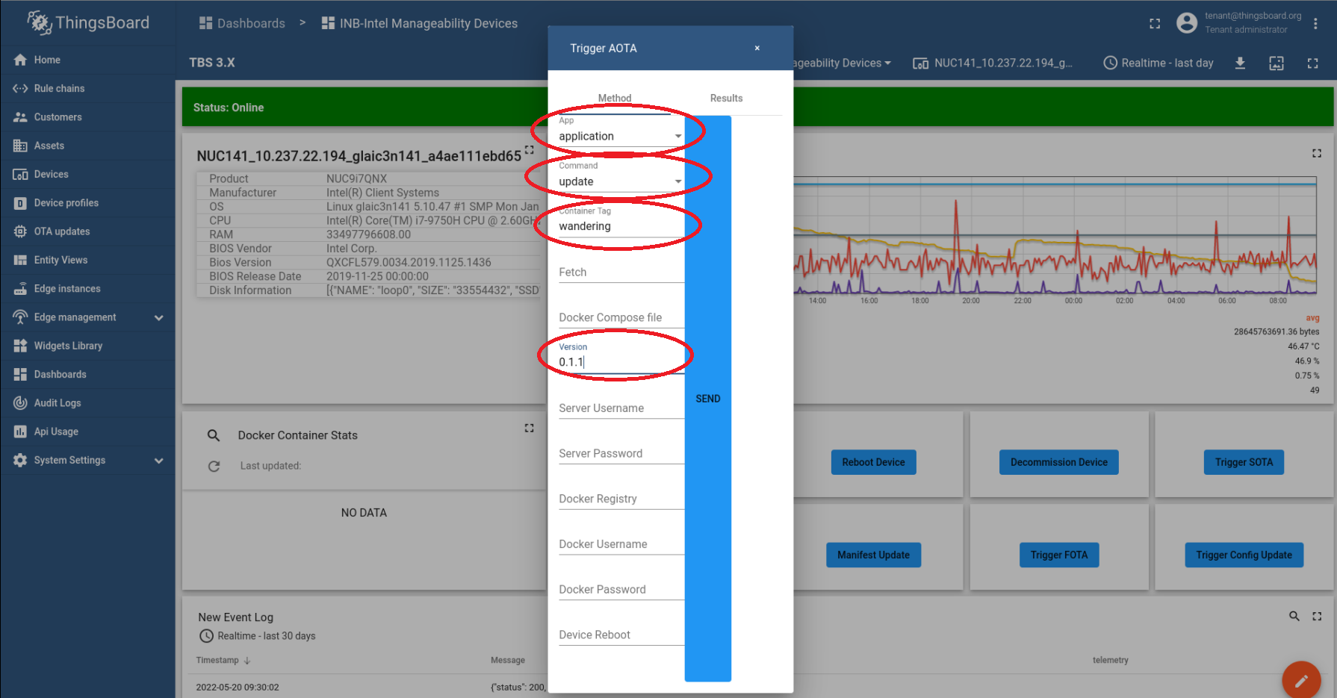Toggle fullscreen in the top header
This screenshot has height=698, width=1337.
click(1155, 23)
